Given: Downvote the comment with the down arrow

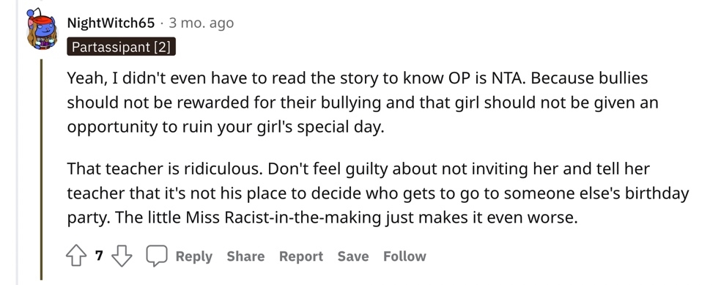Looking at the screenshot, I should 122,256.
